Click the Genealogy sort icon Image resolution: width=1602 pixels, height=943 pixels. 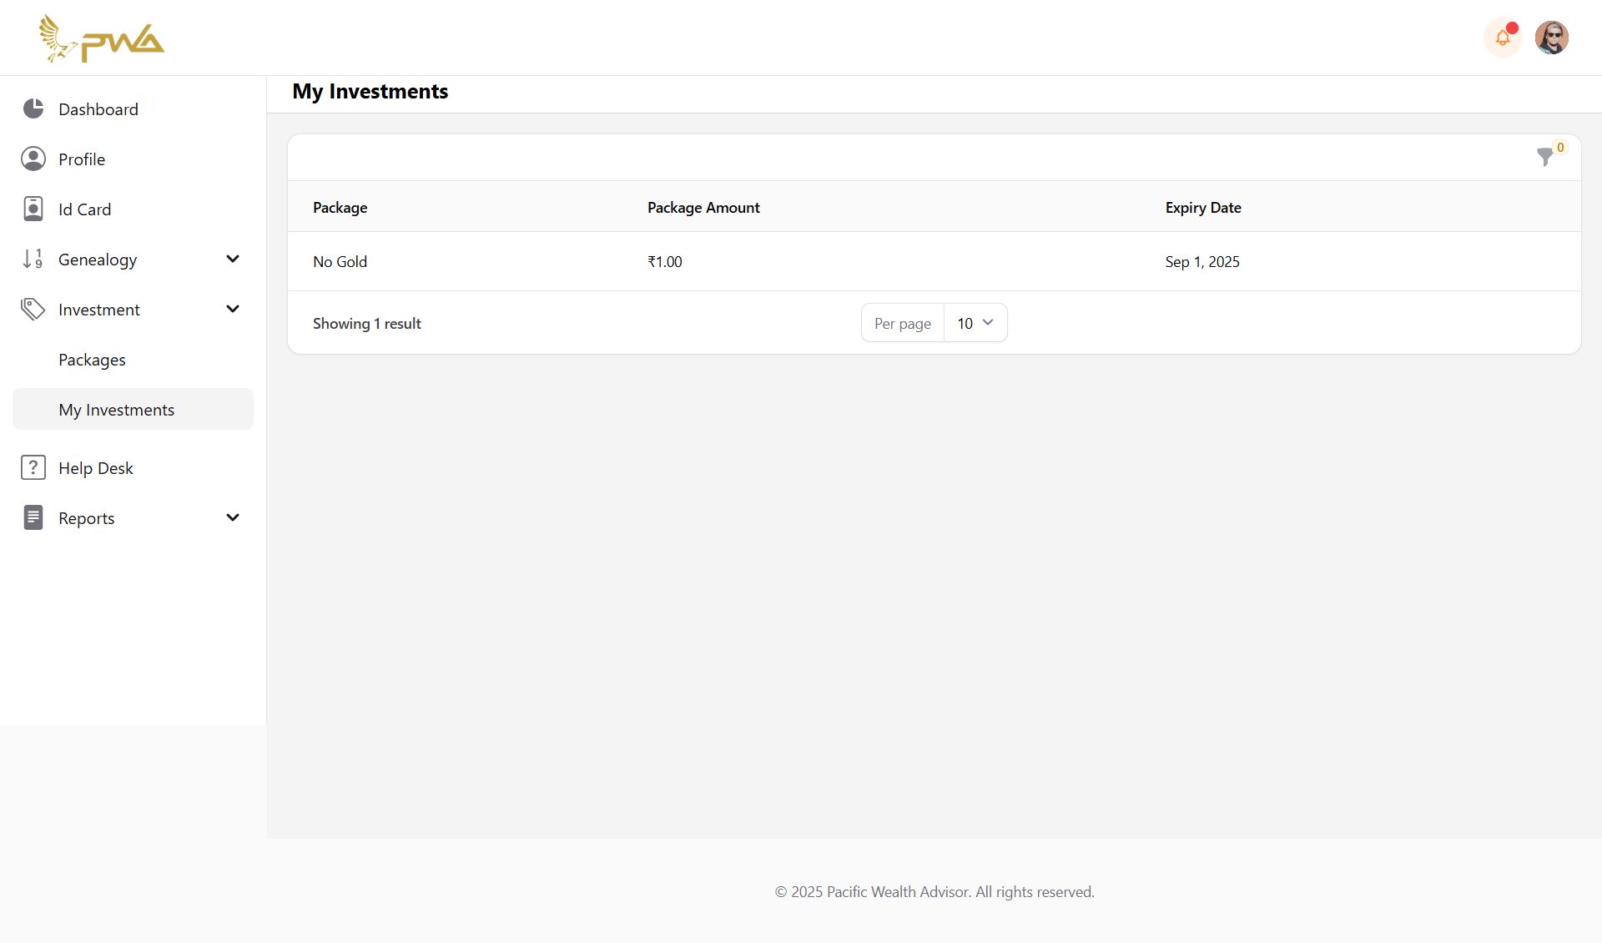[33, 259]
